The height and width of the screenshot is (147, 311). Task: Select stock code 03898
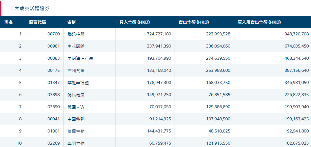click(54, 95)
